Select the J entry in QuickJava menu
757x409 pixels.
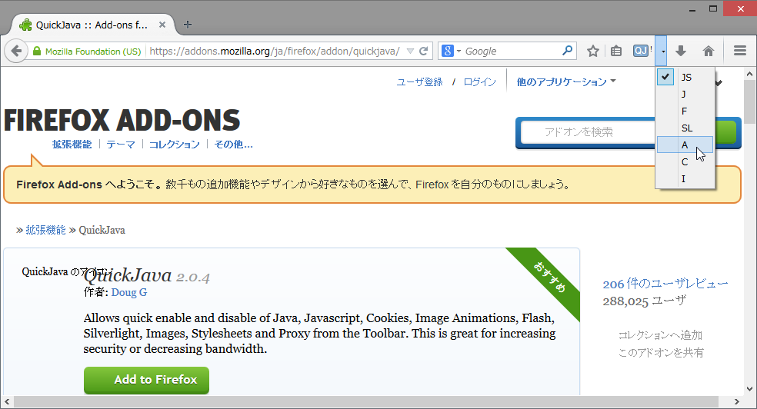(685, 94)
